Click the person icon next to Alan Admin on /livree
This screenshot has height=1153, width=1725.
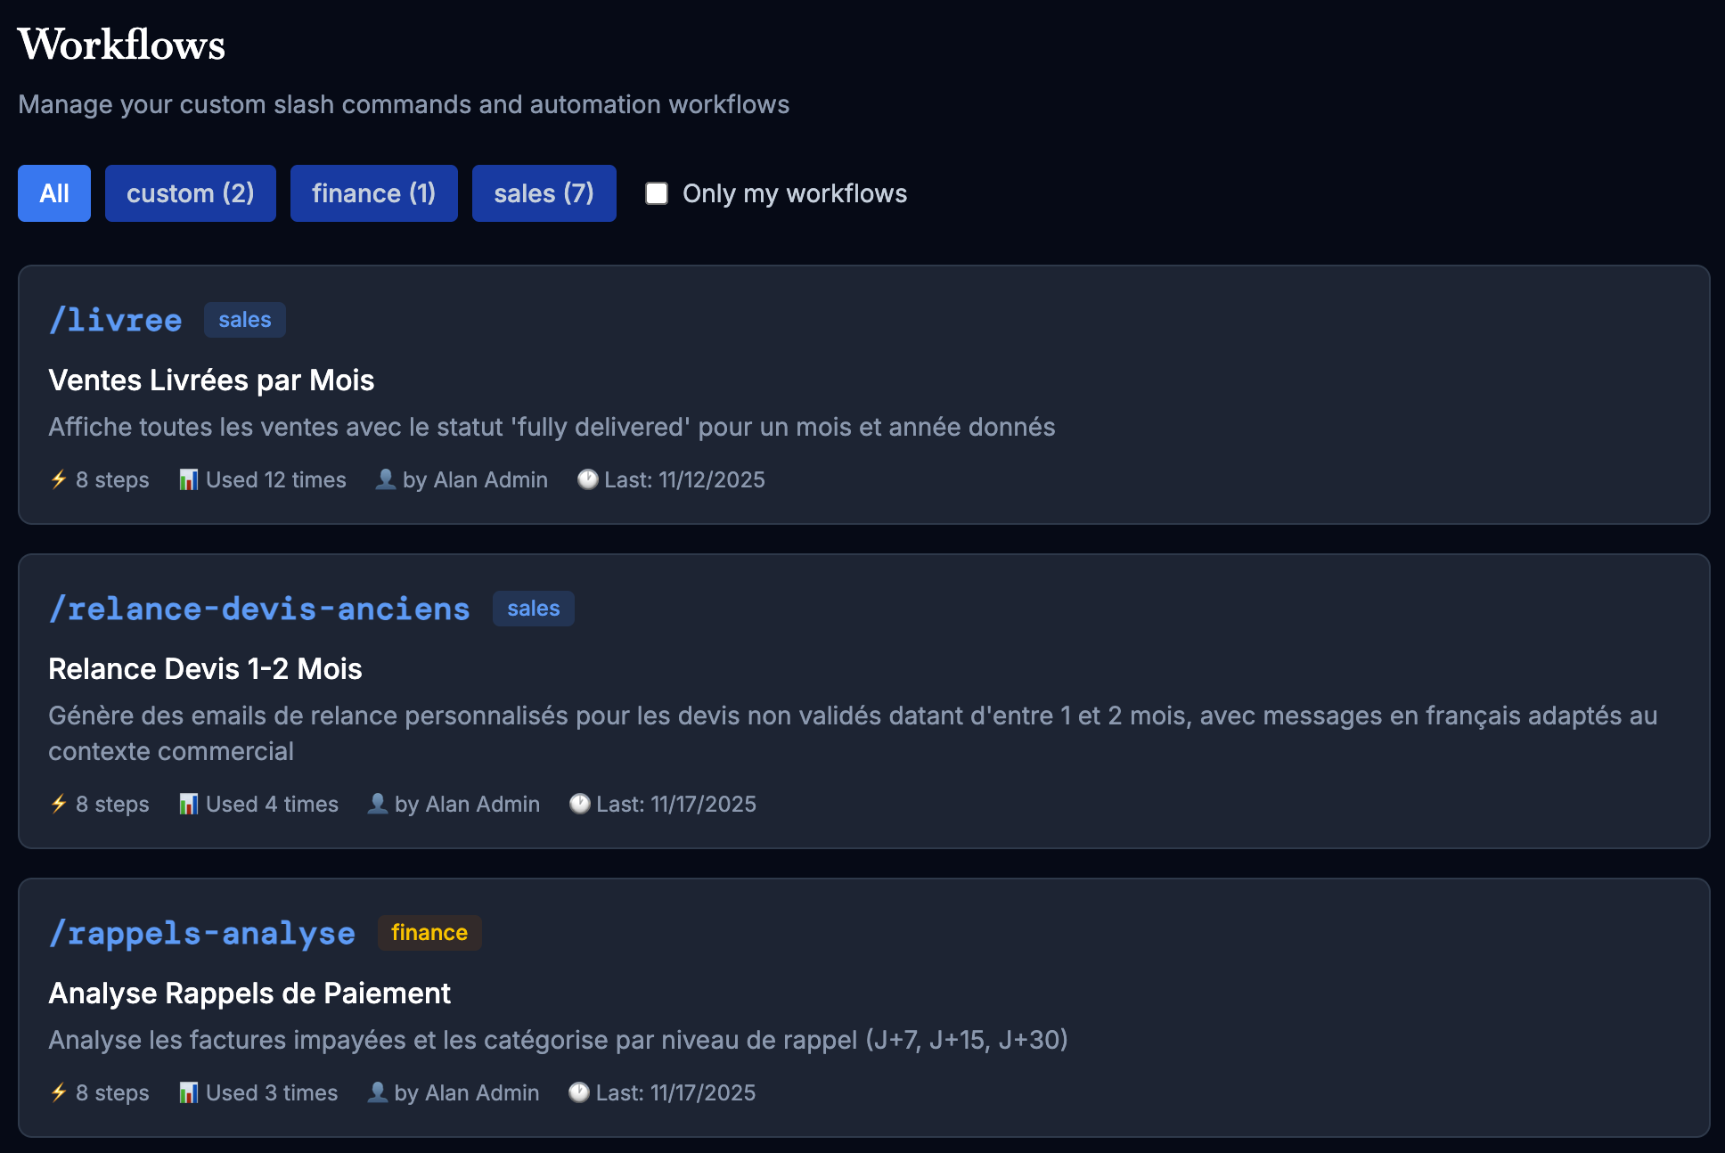(x=384, y=479)
